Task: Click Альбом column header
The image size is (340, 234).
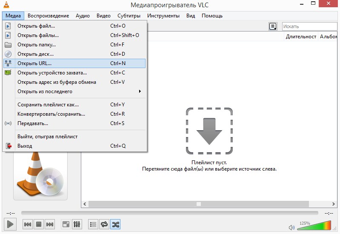Action: pyautogui.click(x=328, y=37)
